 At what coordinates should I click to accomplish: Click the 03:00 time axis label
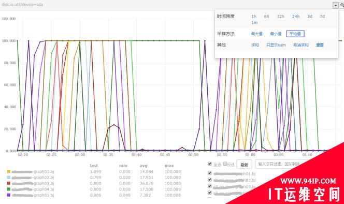click(x=250, y=155)
